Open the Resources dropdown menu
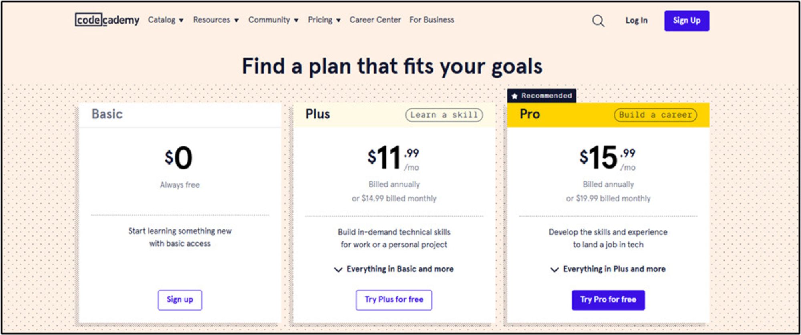801x335 pixels. tap(215, 20)
